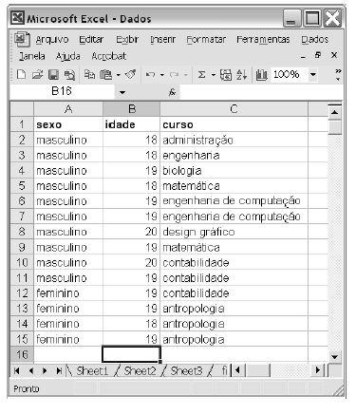Switch to the Sheet2 tab
Screen dimensions: 356x415
[x=140, y=370]
